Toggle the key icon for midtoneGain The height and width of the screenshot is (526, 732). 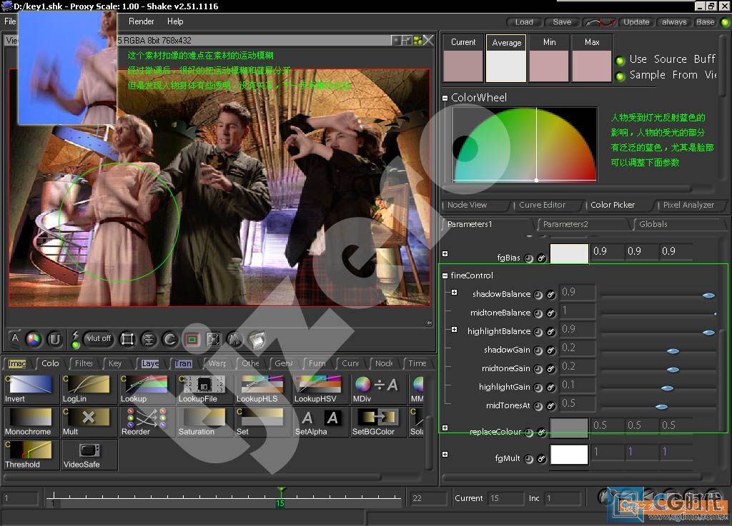click(x=551, y=369)
